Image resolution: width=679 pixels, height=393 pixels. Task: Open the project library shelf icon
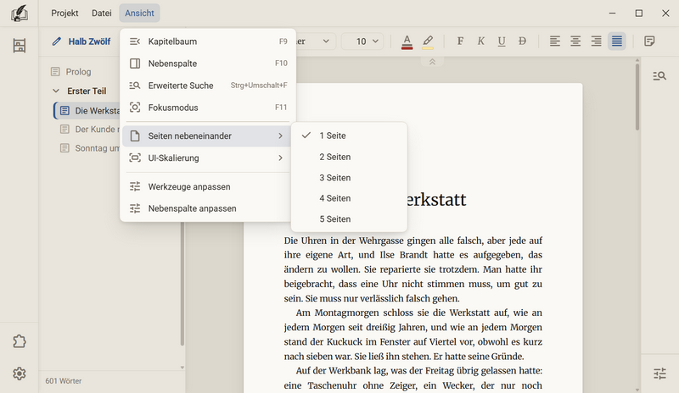click(19, 46)
